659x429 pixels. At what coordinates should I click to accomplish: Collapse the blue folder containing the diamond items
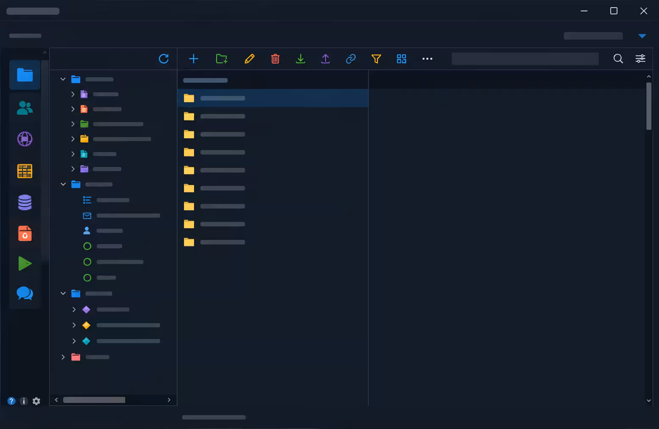(x=63, y=293)
